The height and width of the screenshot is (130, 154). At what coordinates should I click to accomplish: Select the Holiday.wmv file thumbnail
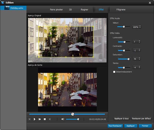tap(6, 8)
